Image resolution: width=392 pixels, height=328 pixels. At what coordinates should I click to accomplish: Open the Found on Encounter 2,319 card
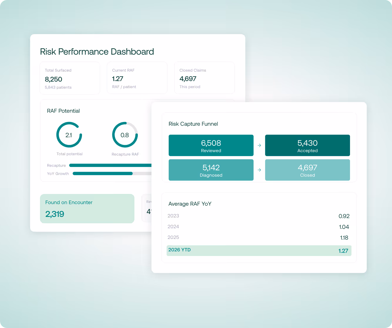tap(87, 209)
